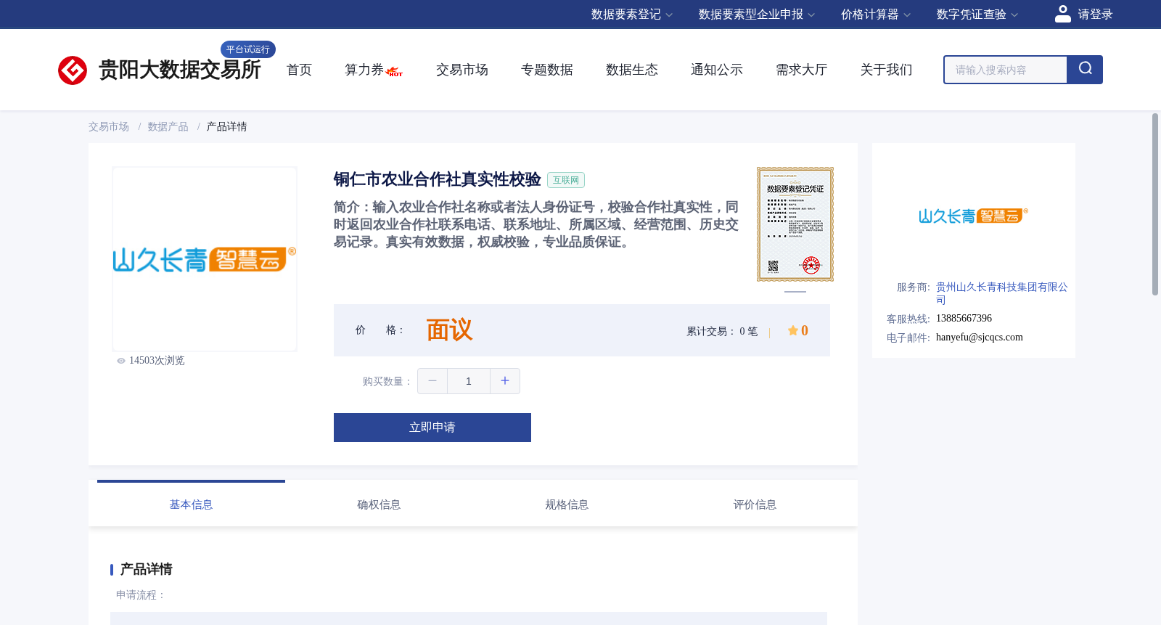Open 需求大厅 navigation item
Viewport: 1161px width, 625px height.
(802, 70)
